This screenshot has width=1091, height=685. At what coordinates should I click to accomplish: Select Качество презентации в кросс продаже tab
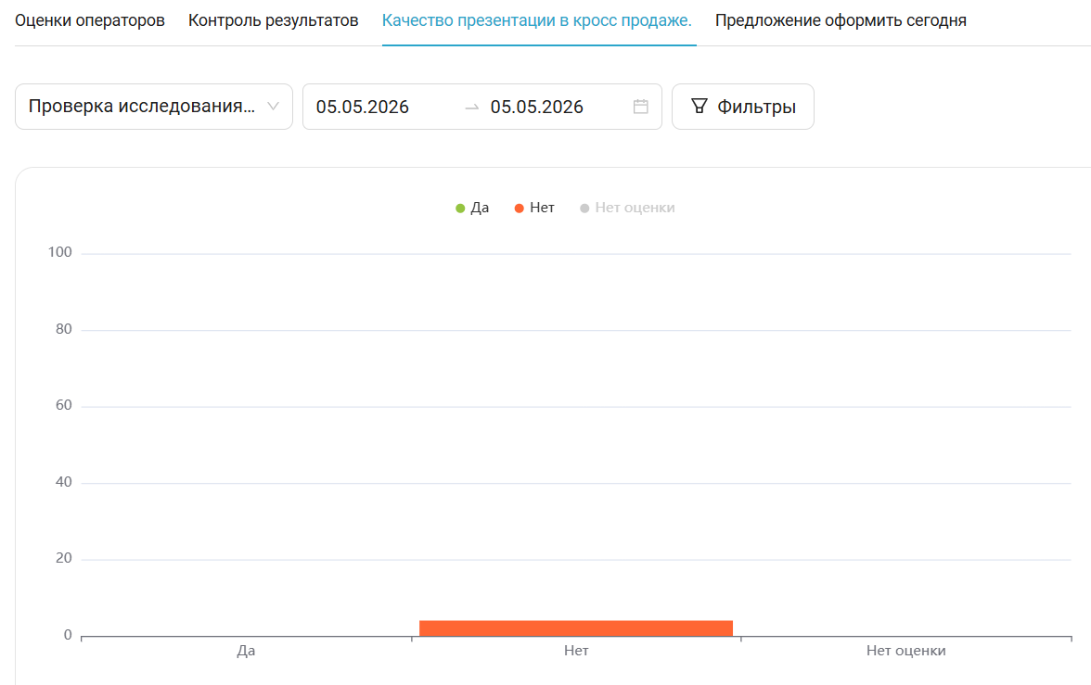(x=537, y=21)
